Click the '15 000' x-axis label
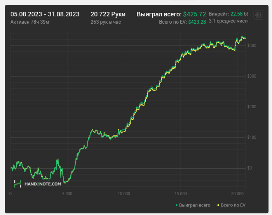The height and width of the screenshot is (215, 272). (x=181, y=194)
